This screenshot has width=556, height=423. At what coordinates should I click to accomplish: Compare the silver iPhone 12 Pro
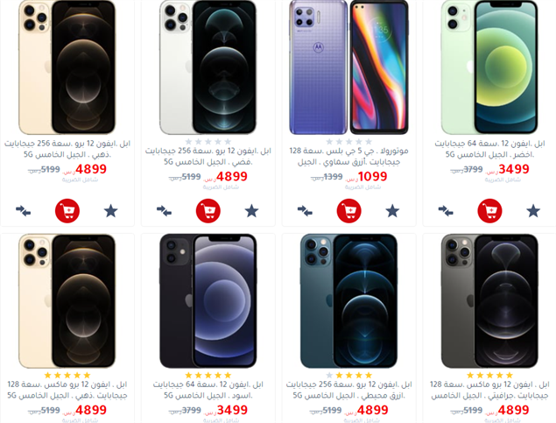tap(164, 211)
